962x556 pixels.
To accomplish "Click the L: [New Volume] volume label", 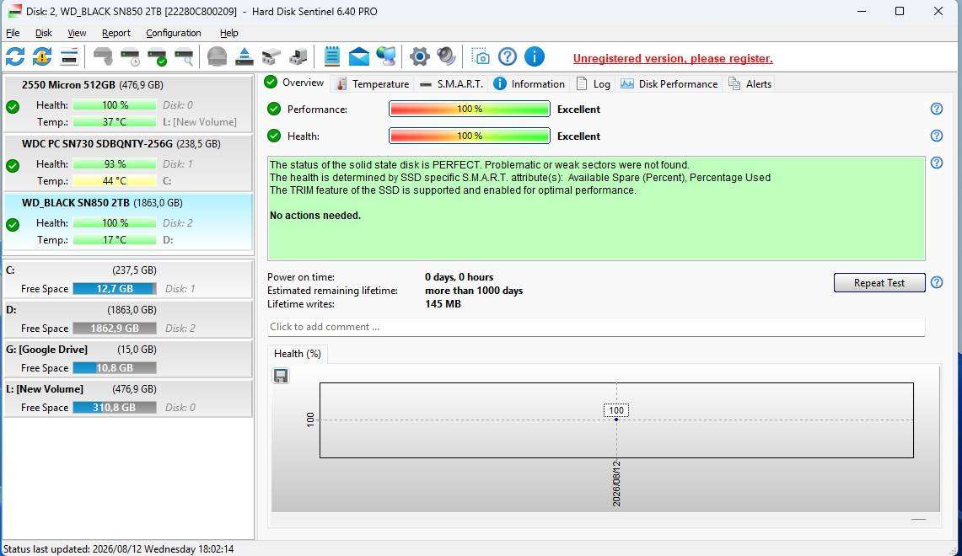I will point(44,389).
